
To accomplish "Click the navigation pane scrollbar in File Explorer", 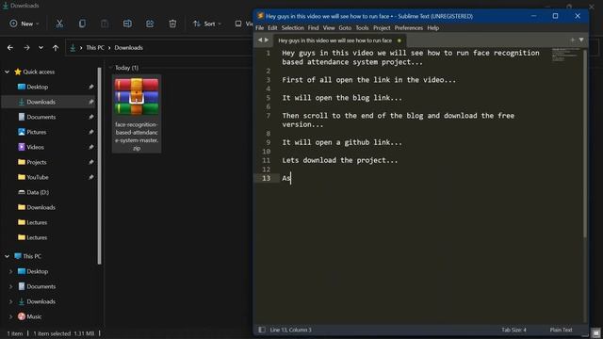I will [x=100, y=166].
